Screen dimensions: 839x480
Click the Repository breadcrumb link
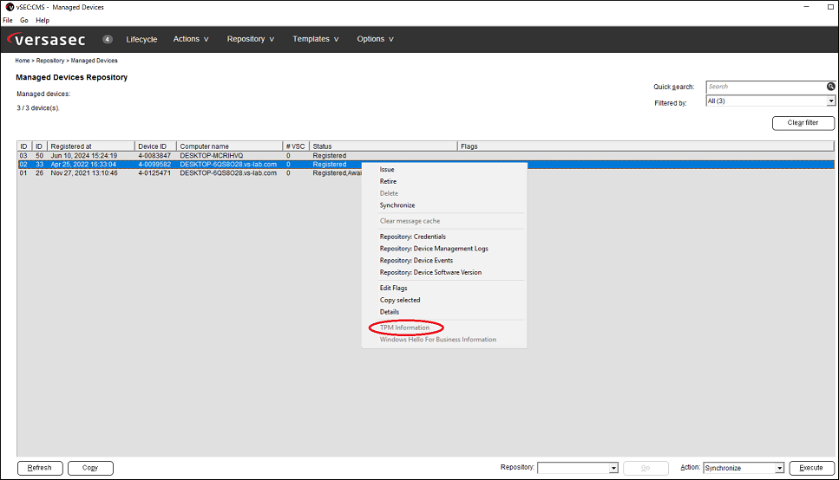tap(50, 61)
